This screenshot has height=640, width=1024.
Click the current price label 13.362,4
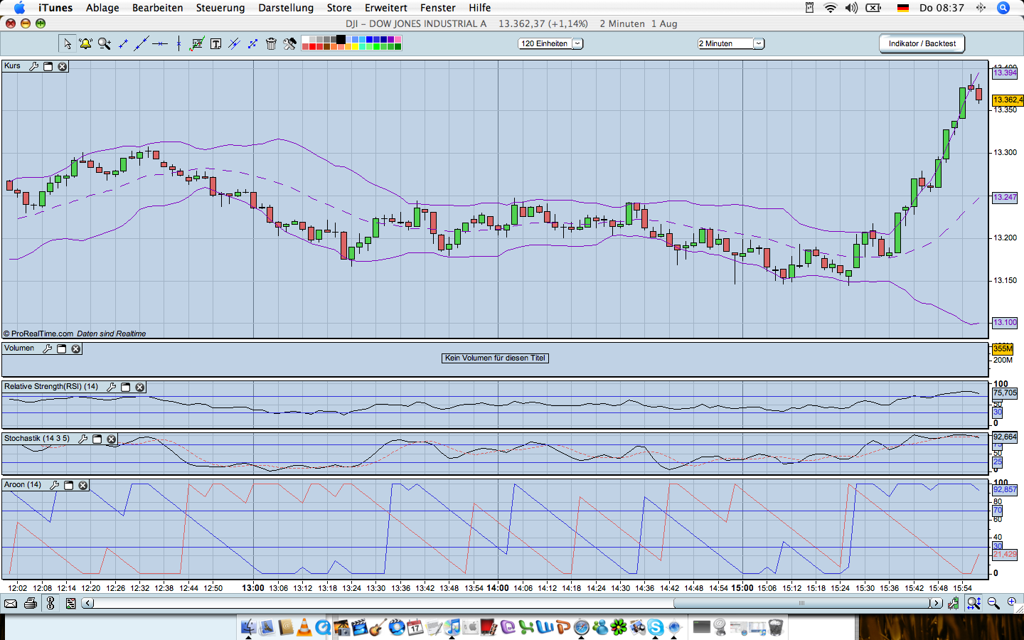(x=1008, y=100)
